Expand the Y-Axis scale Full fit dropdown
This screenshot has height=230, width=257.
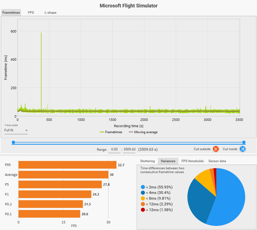tap(16, 130)
